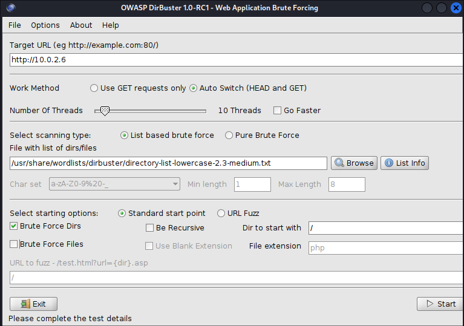
Task: Open List Info with the info icon
Action: pos(404,163)
